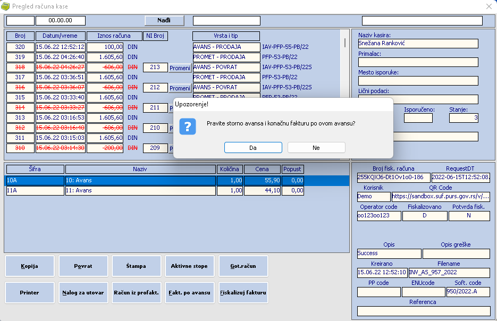Image resolution: width=497 pixels, height=321 pixels.
Task: Click the Naziv kasira field
Action: pos(418,44)
